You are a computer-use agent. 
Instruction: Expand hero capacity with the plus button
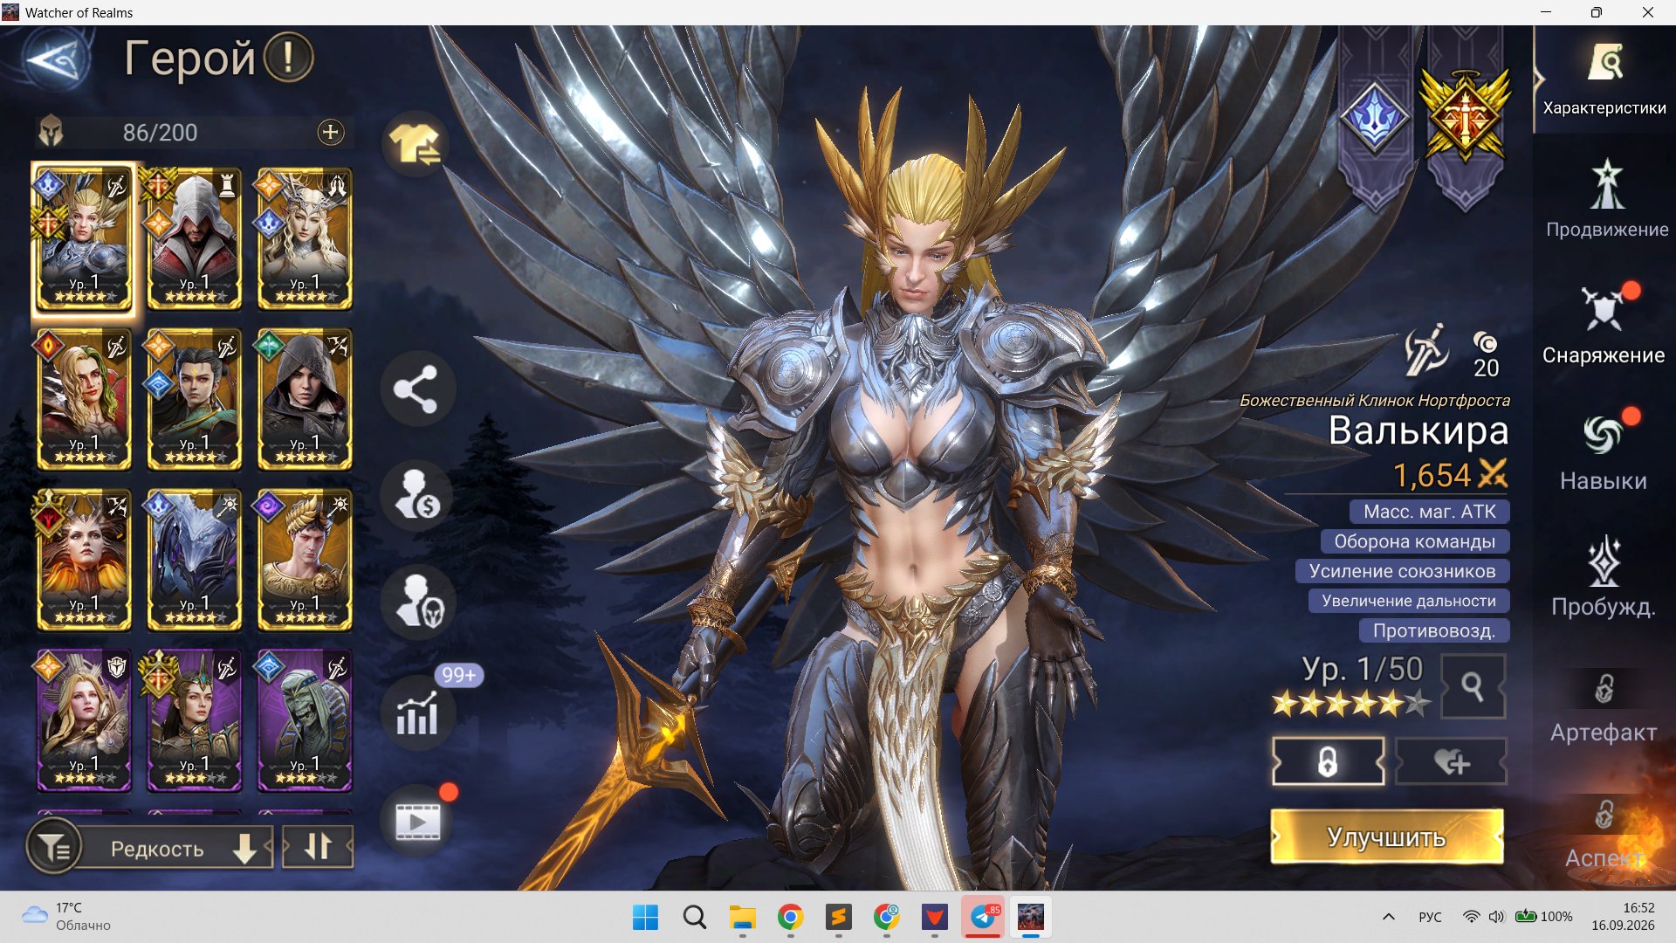click(330, 133)
